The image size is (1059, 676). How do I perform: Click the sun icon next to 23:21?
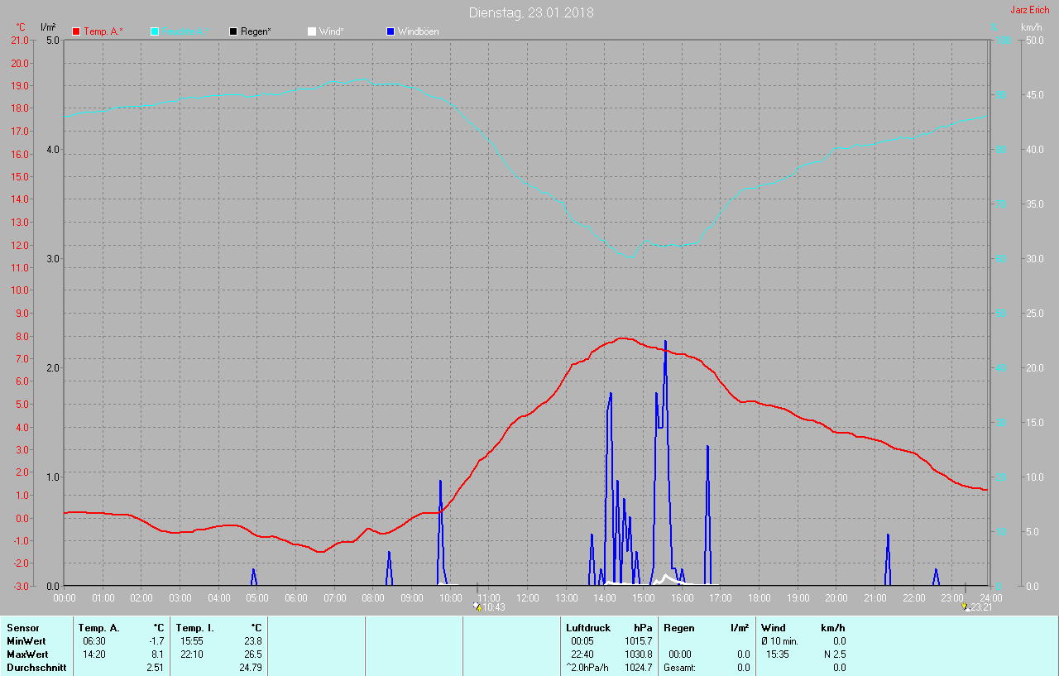(966, 606)
